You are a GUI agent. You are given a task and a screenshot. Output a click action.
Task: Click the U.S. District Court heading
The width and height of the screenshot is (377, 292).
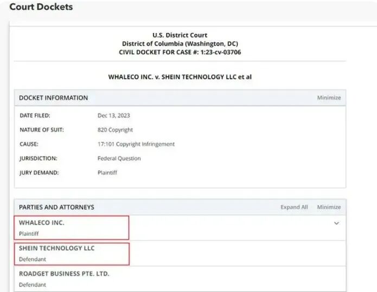[180, 35]
